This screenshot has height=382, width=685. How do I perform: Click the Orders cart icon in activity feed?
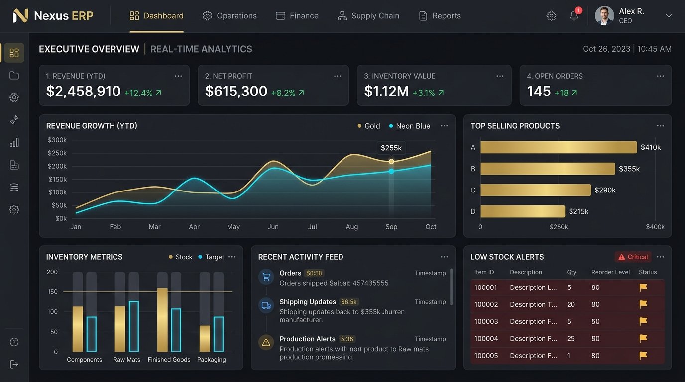tap(266, 277)
